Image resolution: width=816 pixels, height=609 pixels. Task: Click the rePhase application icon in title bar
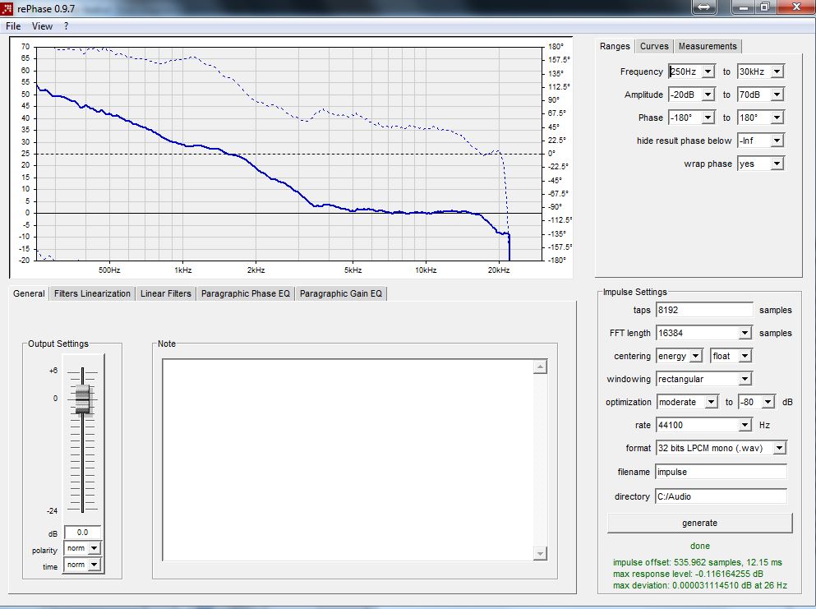point(7,8)
